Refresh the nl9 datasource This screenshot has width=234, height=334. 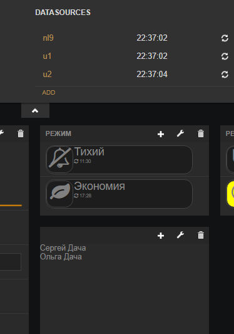coord(225,38)
